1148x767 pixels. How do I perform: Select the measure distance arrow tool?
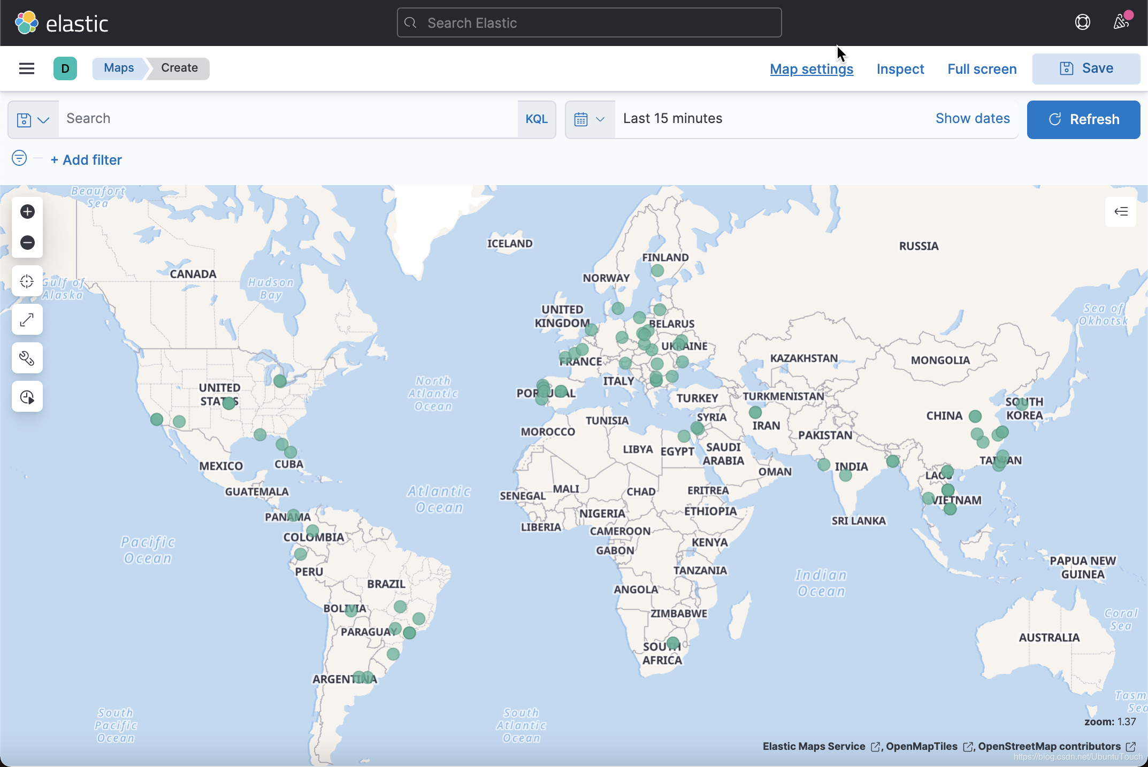[27, 320]
